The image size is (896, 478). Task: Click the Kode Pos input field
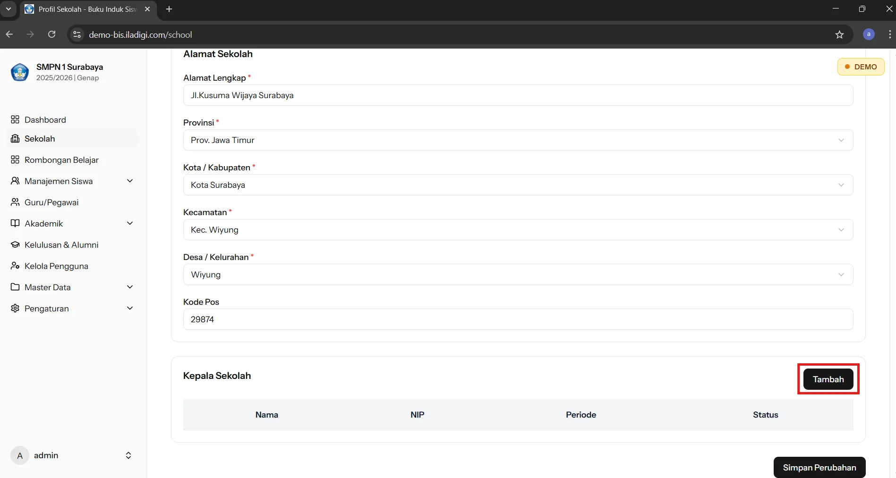point(518,319)
